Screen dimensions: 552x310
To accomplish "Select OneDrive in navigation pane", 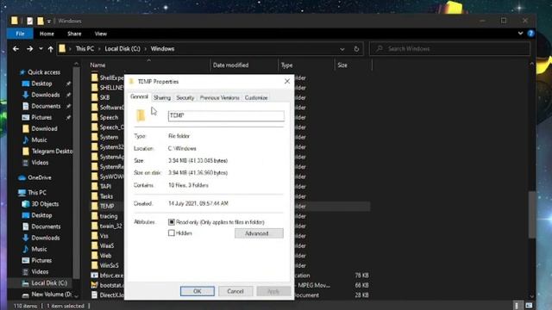I will tap(40, 177).
